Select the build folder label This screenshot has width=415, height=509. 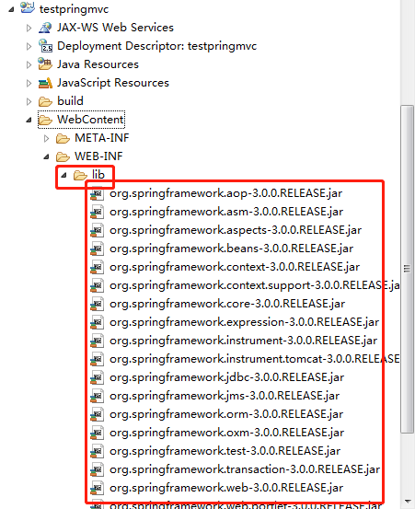point(71,101)
